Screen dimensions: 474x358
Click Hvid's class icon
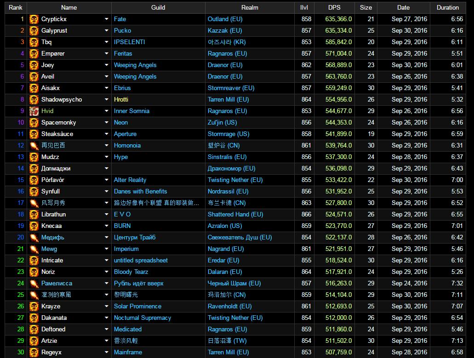point(34,111)
